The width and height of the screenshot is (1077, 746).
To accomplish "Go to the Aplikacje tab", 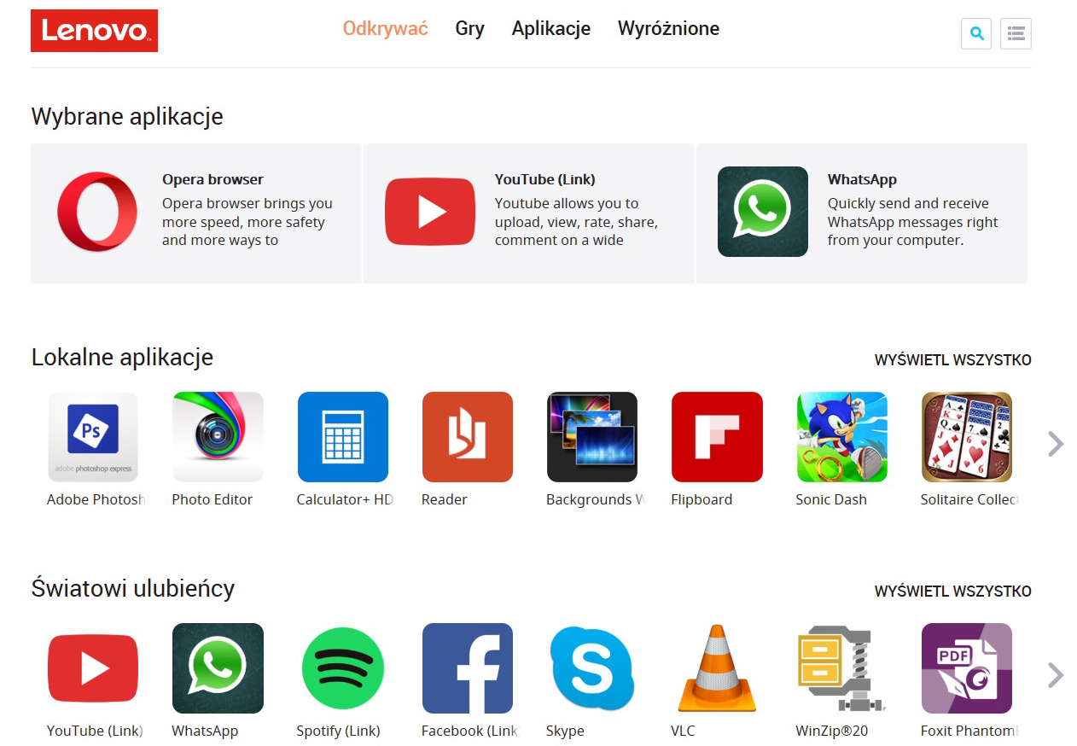I will pyautogui.click(x=551, y=29).
